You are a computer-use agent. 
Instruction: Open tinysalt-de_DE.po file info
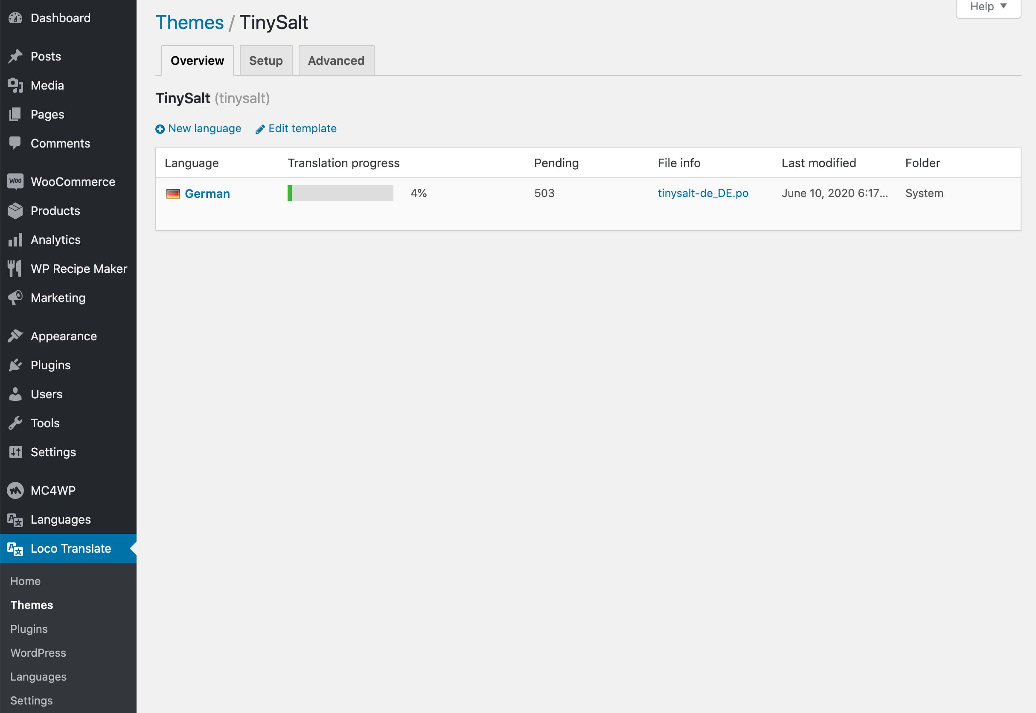(x=703, y=193)
